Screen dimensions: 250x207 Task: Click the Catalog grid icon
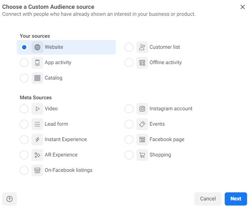click(37, 78)
